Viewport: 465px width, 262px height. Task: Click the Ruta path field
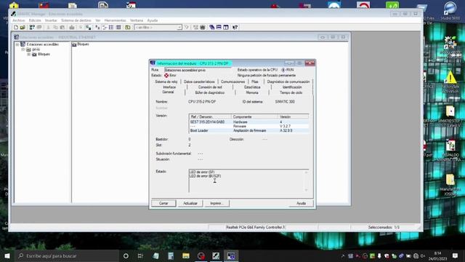point(198,70)
